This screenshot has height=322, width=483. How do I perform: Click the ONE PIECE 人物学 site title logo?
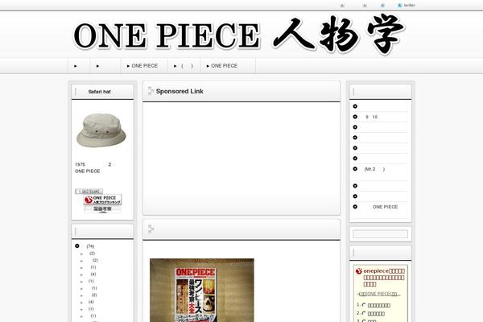(239, 35)
